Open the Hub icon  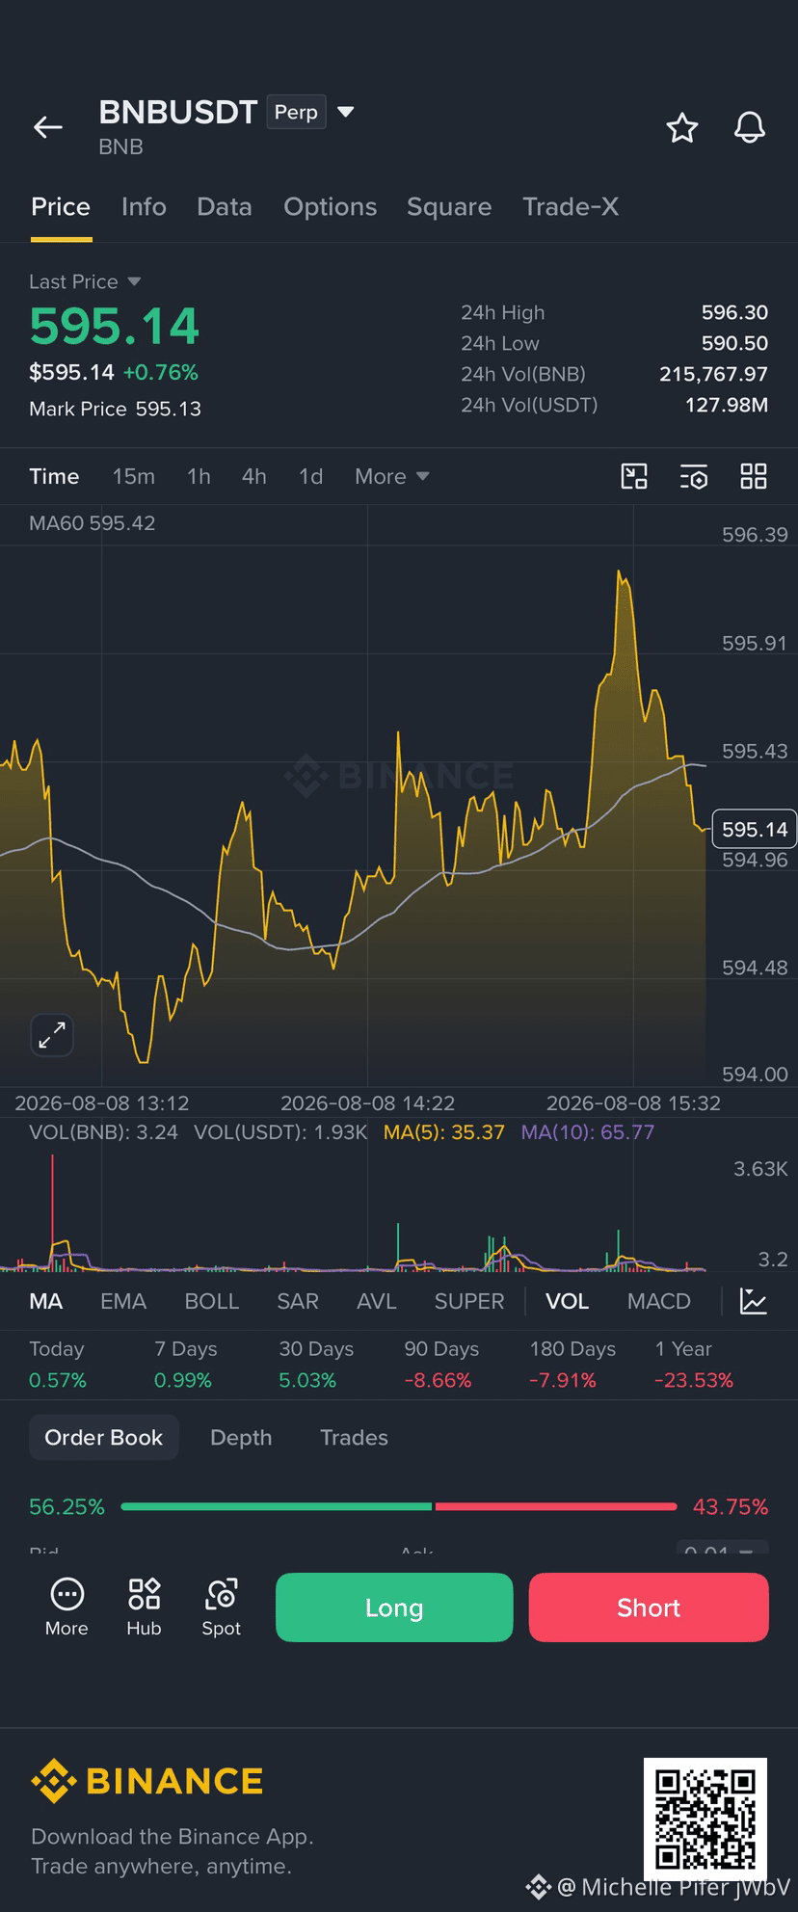point(144,1607)
